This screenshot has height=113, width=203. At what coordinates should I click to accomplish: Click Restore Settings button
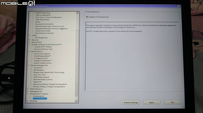pyautogui.click(x=131, y=102)
